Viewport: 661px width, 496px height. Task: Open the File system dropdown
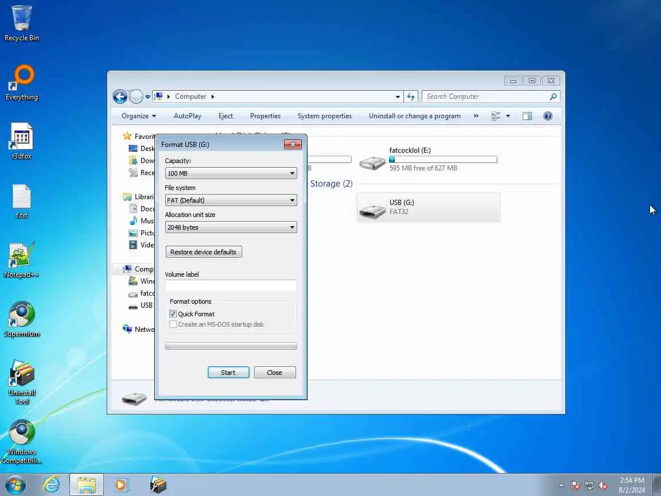(231, 200)
